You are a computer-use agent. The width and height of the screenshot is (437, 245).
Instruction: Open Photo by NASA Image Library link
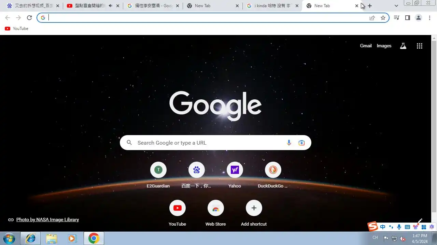click(47, 220)
